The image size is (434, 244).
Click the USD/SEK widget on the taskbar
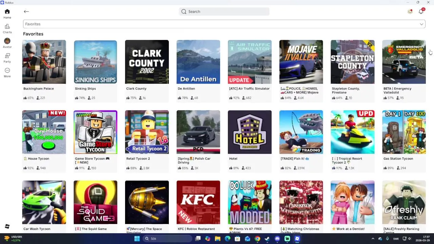click(13, 239)
